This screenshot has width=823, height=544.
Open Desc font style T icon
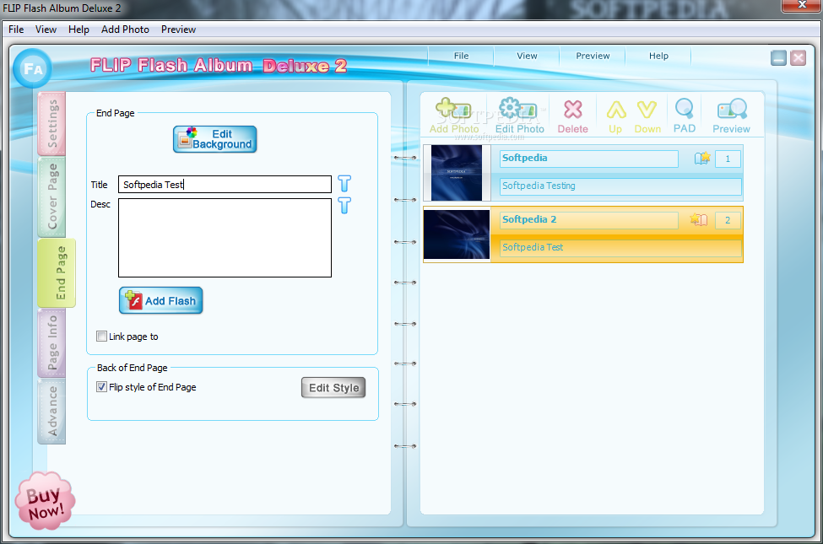pos(344,205)
